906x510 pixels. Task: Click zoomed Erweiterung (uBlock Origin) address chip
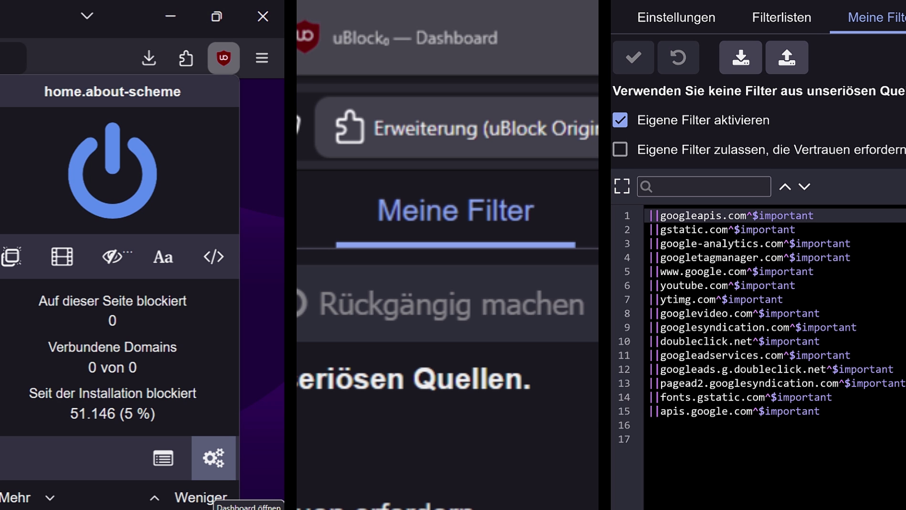[457, 128]
